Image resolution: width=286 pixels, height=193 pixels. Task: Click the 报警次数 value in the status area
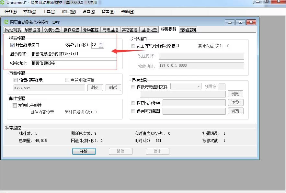[x=224, y=141]
